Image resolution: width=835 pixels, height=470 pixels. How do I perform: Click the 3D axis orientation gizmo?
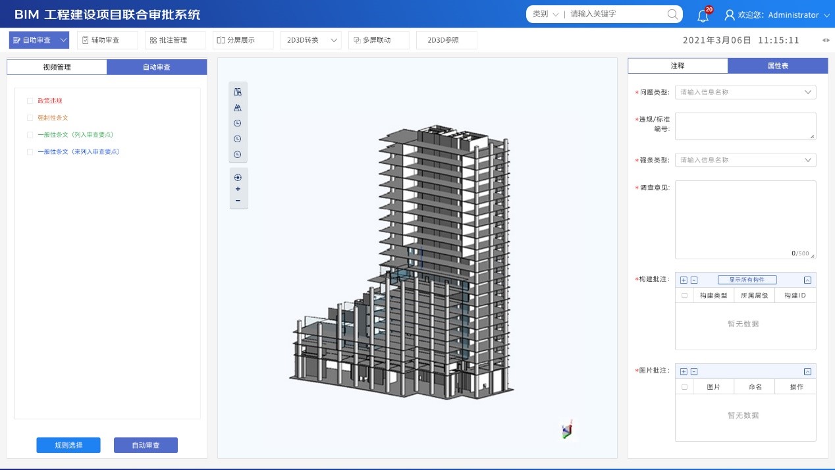[x=566, y=430]
